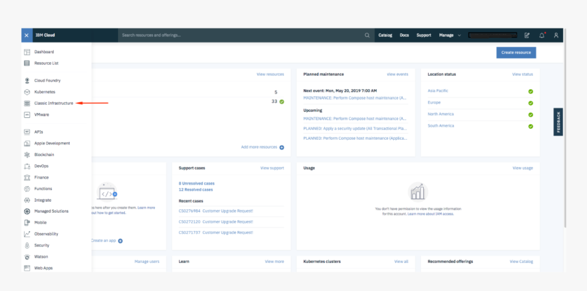
Task: Open the Feedback side tab
Action: (558, 122)
